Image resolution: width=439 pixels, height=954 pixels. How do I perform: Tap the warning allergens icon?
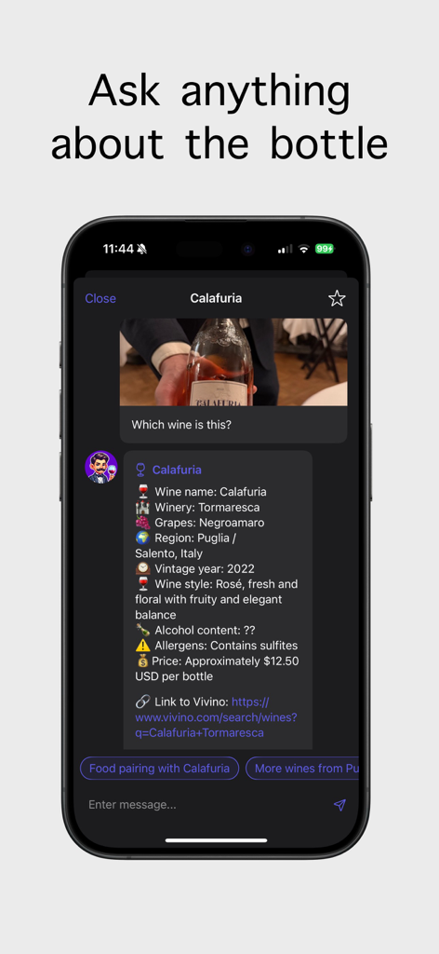coord(142,646)
